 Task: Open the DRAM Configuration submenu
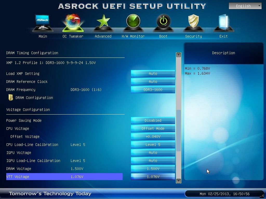pos(34,98)
